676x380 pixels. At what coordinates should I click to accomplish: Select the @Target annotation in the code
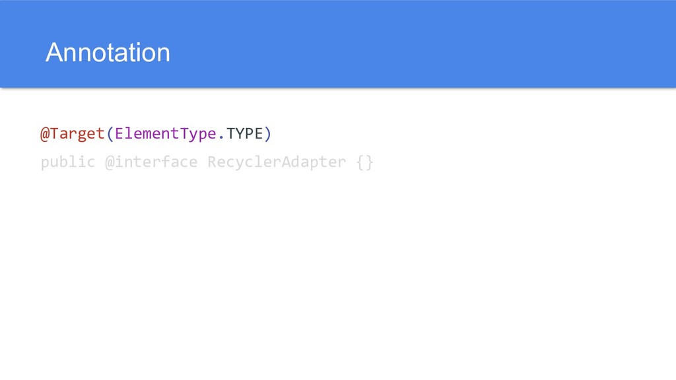[x=73, y=134]
